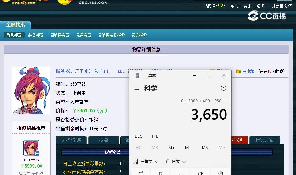Click the yellow folder icon beside 已收藏
Screen dimensions: 296x175
coord(239,71)
